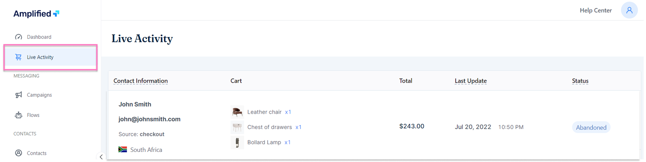Collapse the sidebar with the chevron
This screenshot has height=162, width=646.
pos(101,157)
